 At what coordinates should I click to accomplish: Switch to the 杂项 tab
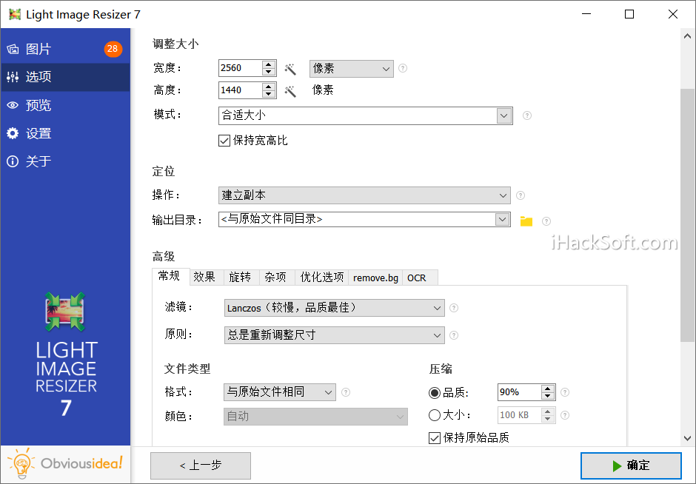coord(276,278)
